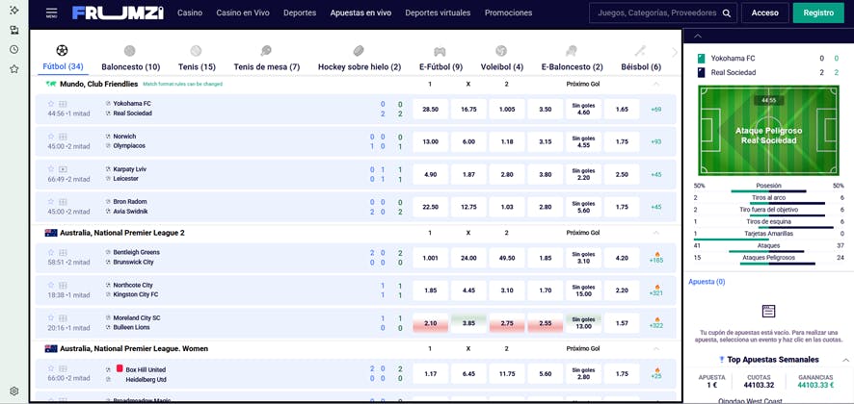This screenshot has width=854, height=404.
Task: Click the live pitch tracker showing Ataque Peligroso
Action: [x=768, y=131]
